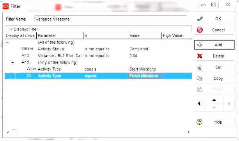Click the green checkmark OK icon

200,19
